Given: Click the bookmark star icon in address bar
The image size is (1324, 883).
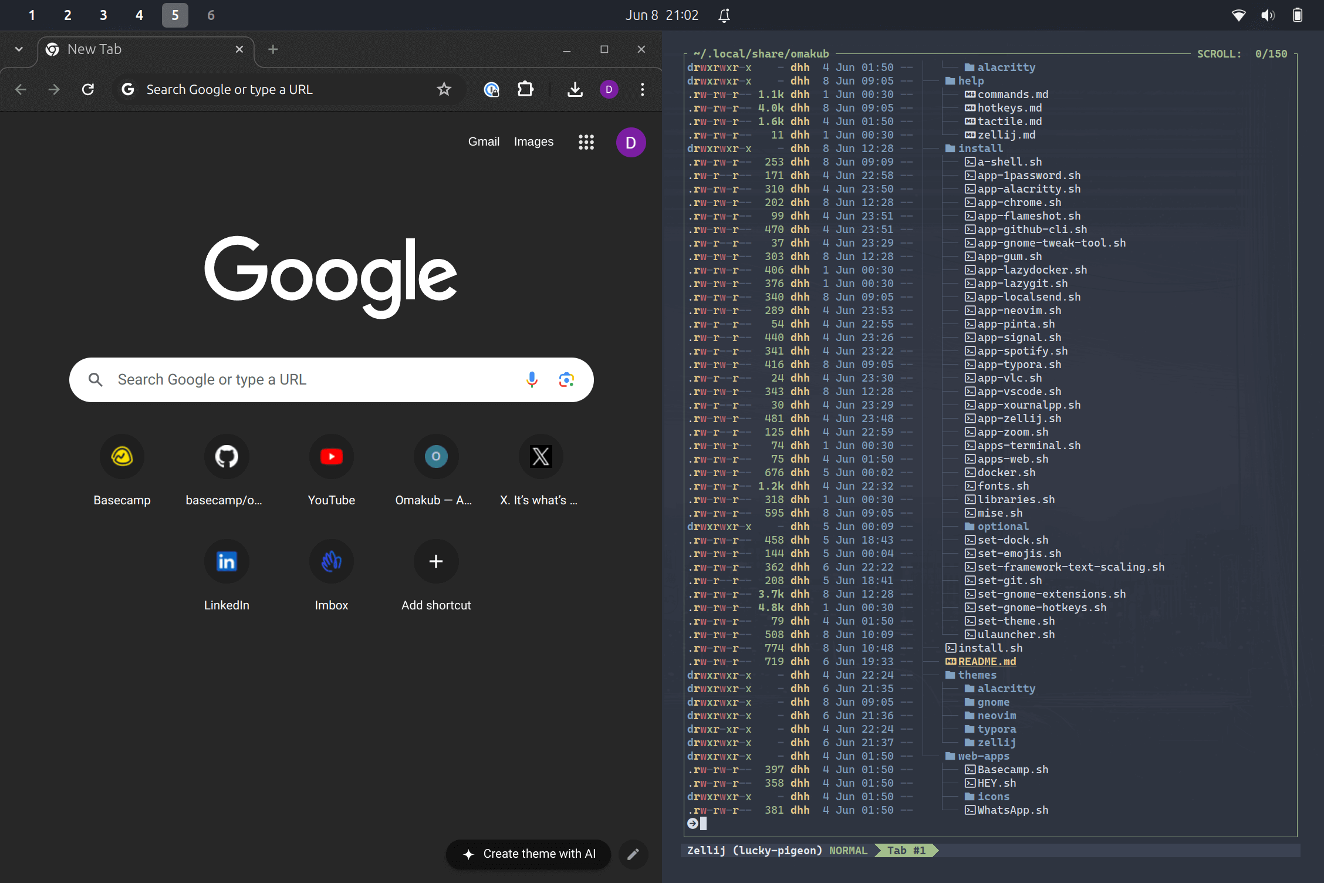Looking at the screenshot, I should tap(443, 89).
